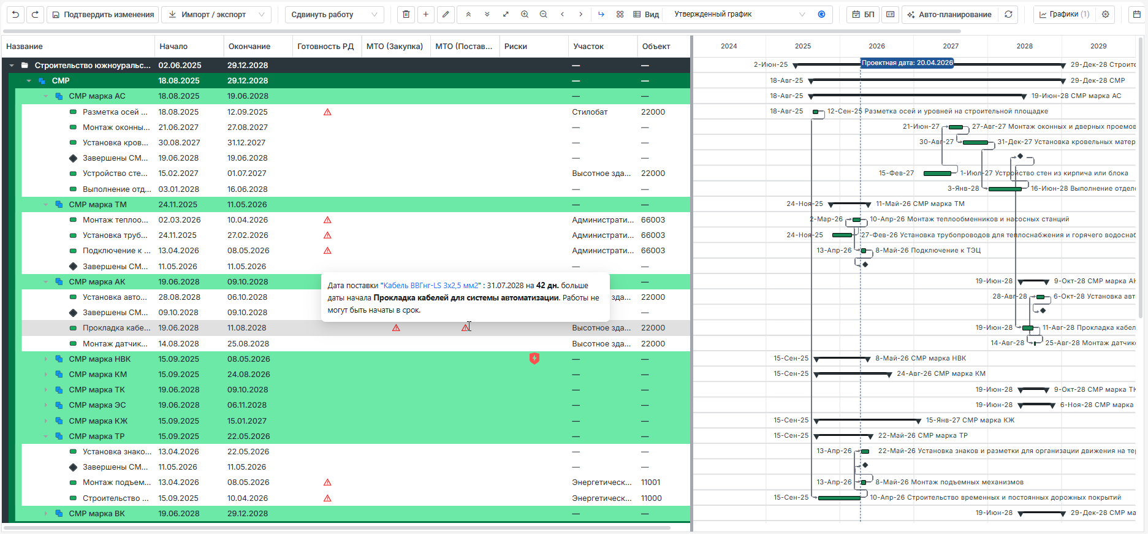Open graphs settings gear icon
The width and height of the screenshot is (1148, 534).
[x=1106, y=14]
